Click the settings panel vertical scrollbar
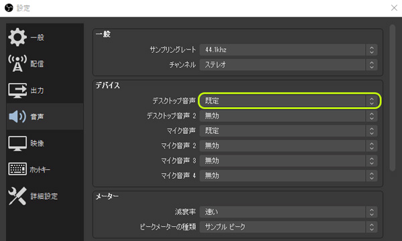This screenshot has width=402, height=241. click(392, 97)
